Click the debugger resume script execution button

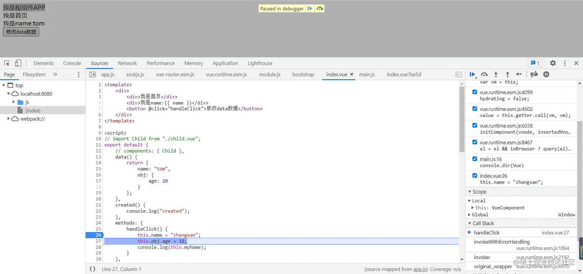472,74
